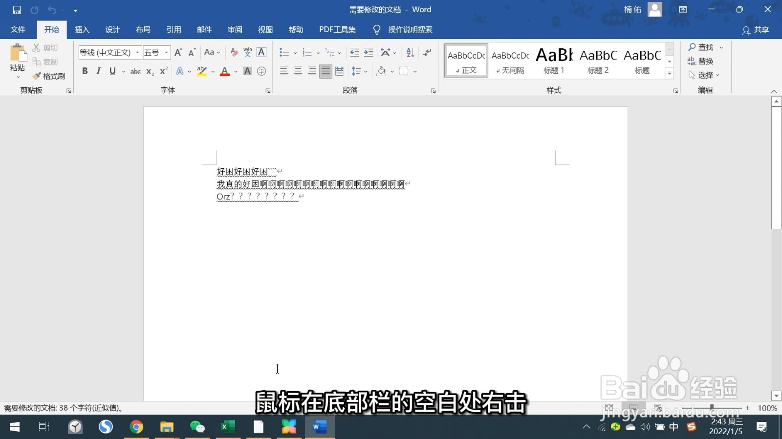Click the phonetic guide (wén) icon
Screen dimensions: 782x439
[248, 52]
